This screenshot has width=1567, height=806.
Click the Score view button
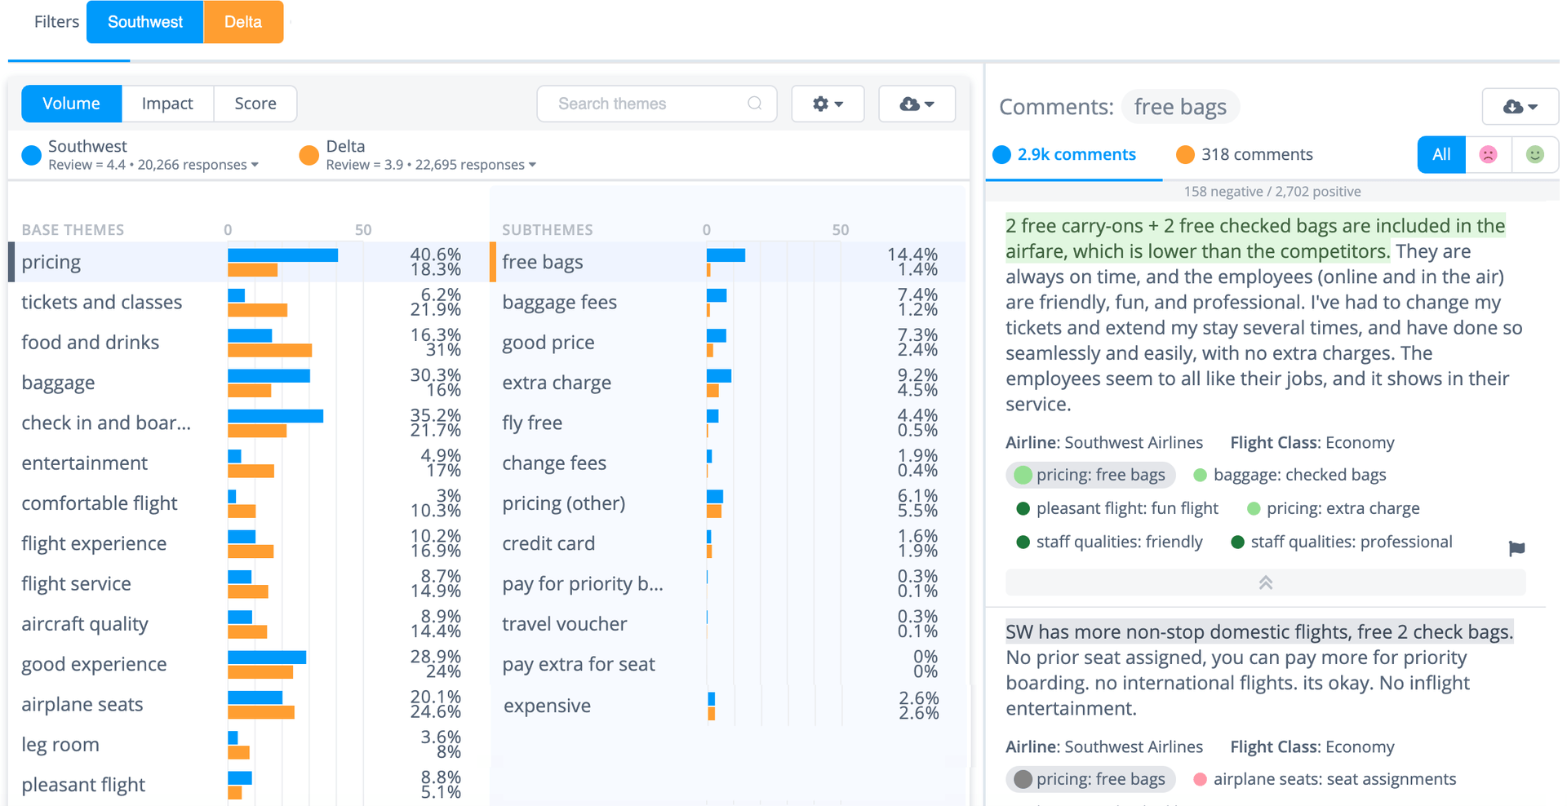pos(254,104)
